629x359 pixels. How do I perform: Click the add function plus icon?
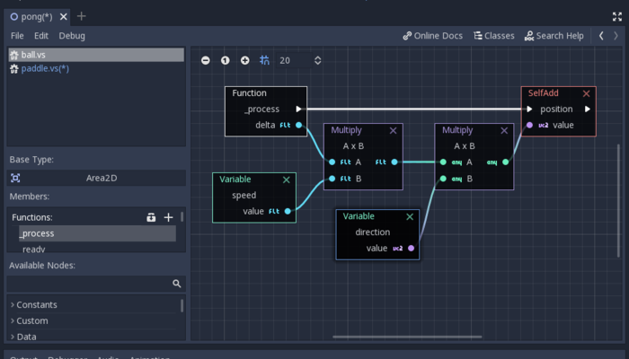168,217
